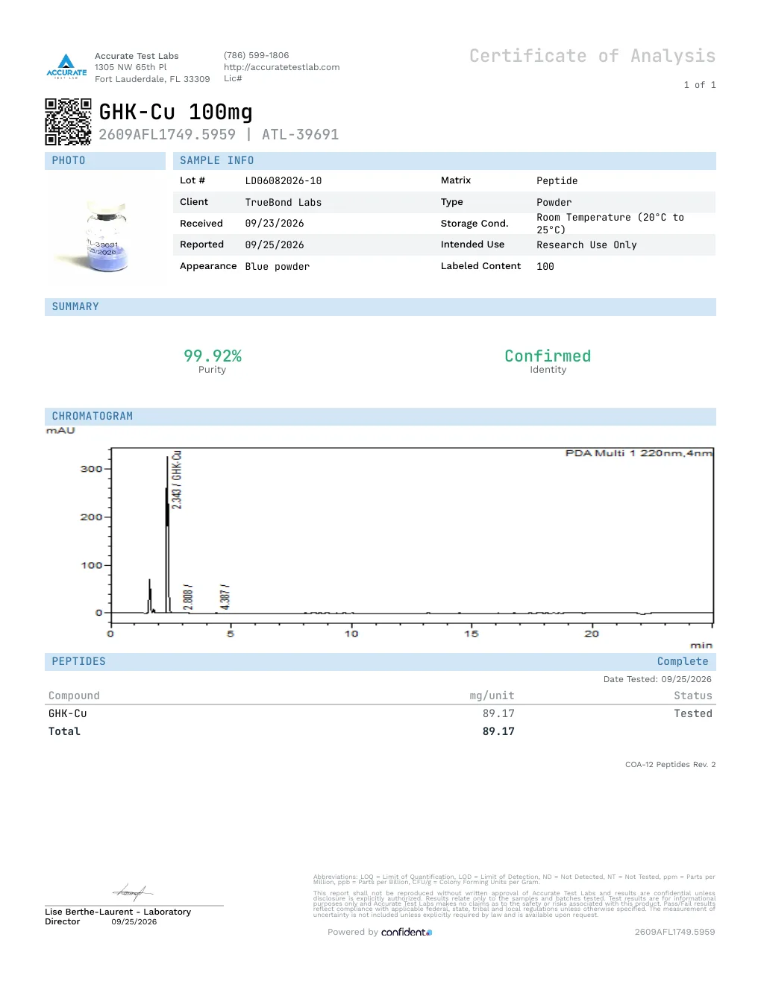Click the SUMMARY section header
761x984 pixels.
click(x=380, y=307)
